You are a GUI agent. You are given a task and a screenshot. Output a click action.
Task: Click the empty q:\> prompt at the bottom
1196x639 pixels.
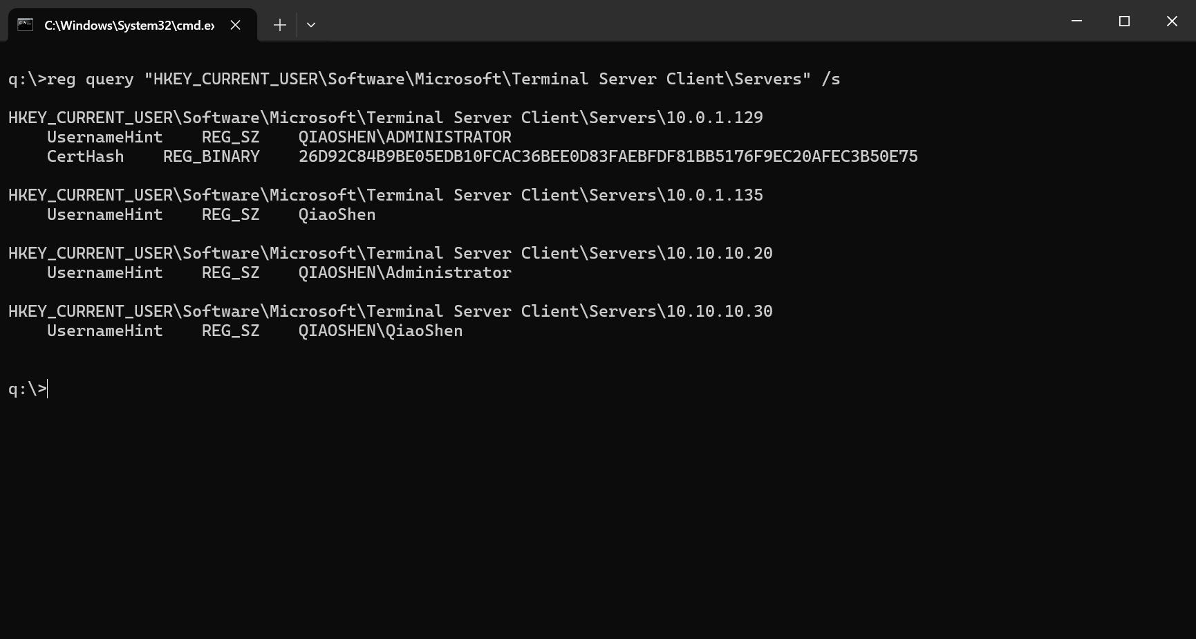[28, 389]
